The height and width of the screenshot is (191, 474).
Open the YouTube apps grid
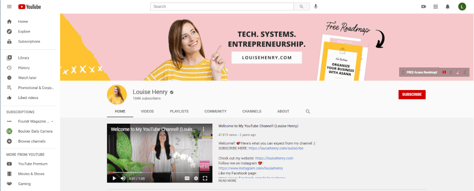point(436,7)
